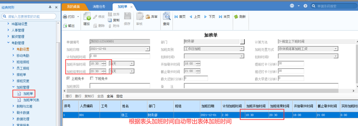The width and height of the screenshot is (358, 126).
Task: Open 加班日期 date dropdown
Action: click(x=148, y=49)
